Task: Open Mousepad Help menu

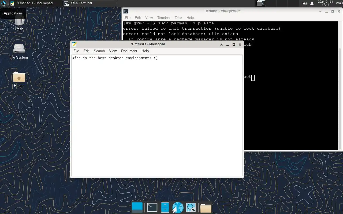Action: coord(145,51)
